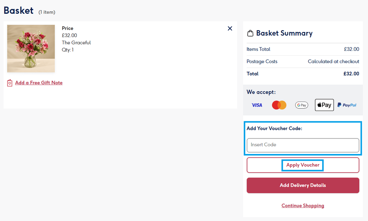Click the £32.00 Total amount
The image size is (368, 221).
351,74
